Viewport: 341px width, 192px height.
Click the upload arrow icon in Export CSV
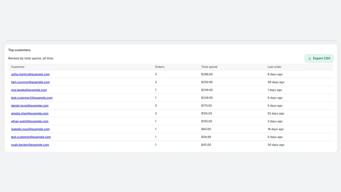click(x=309, y=58)
